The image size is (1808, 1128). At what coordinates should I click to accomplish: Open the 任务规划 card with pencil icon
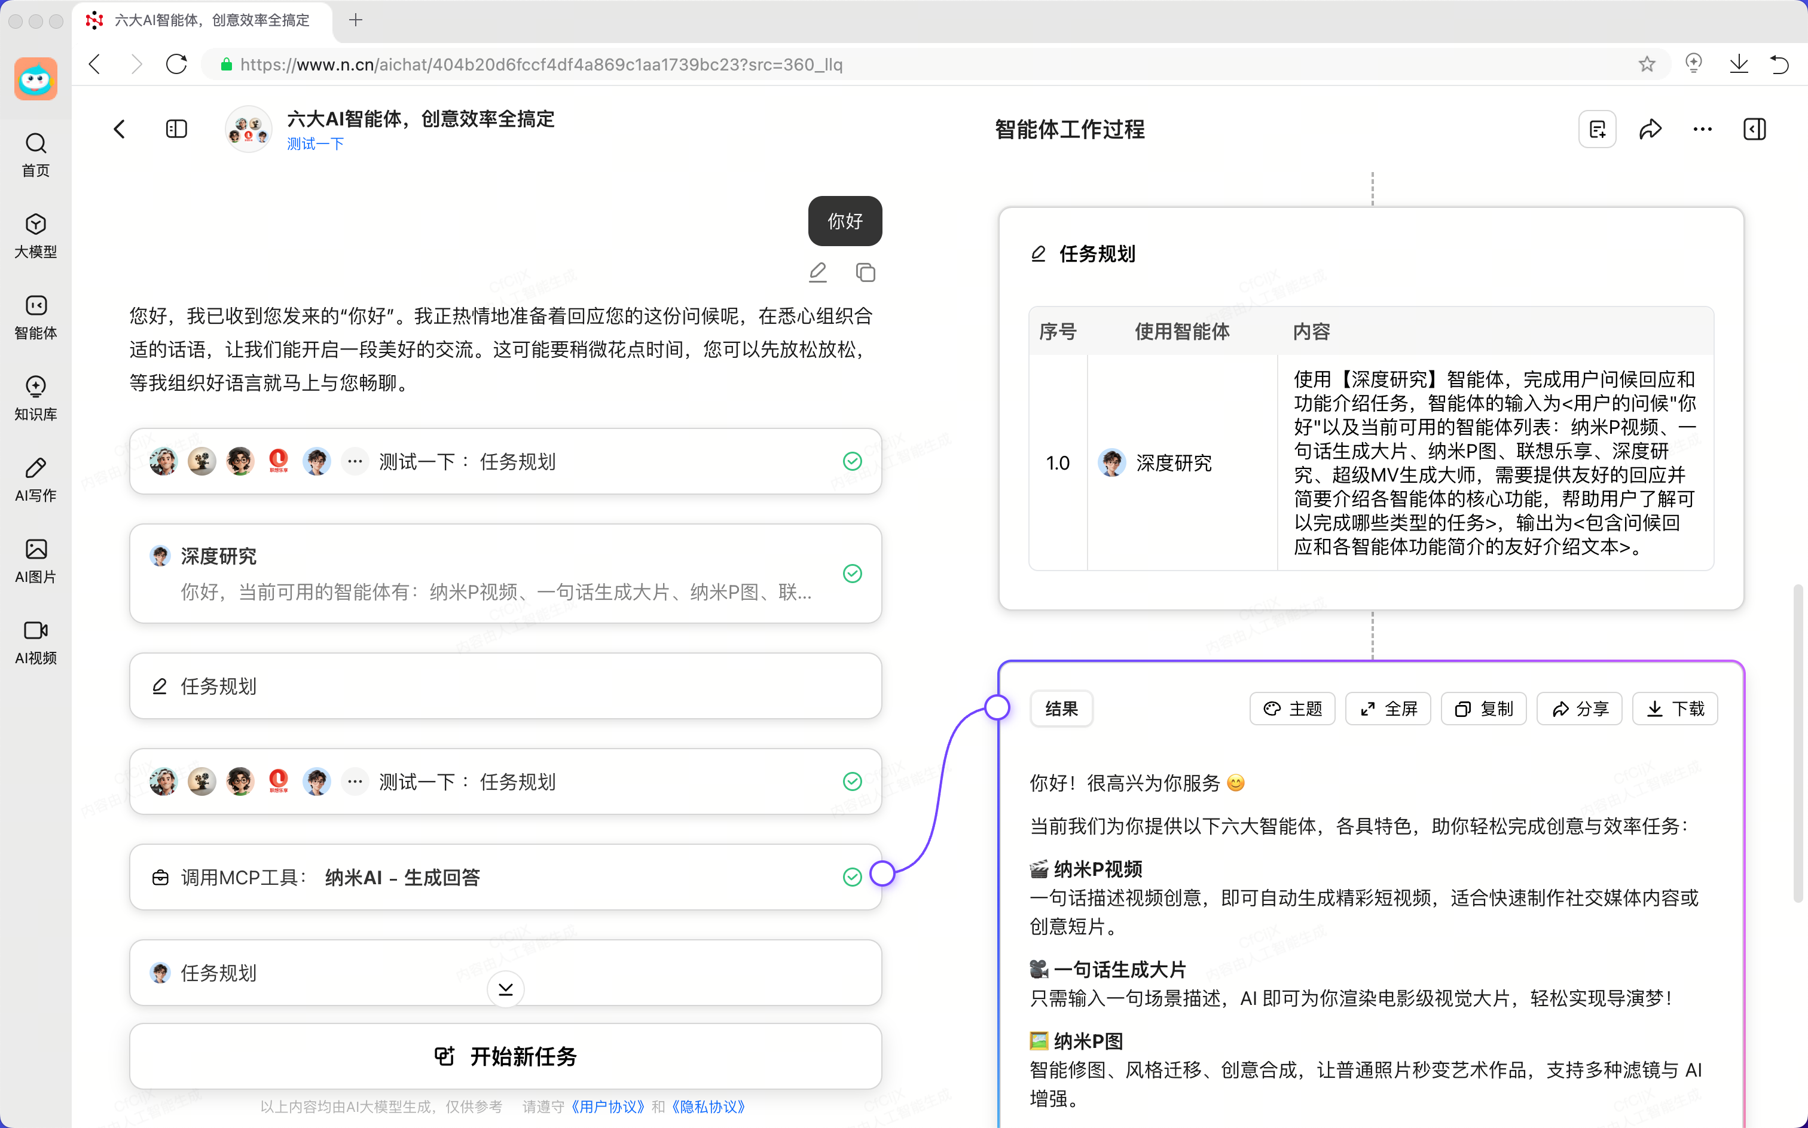505,686
